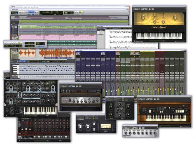Click the compressor Attack knob
196x147 pixels.
tap(94, 123)
